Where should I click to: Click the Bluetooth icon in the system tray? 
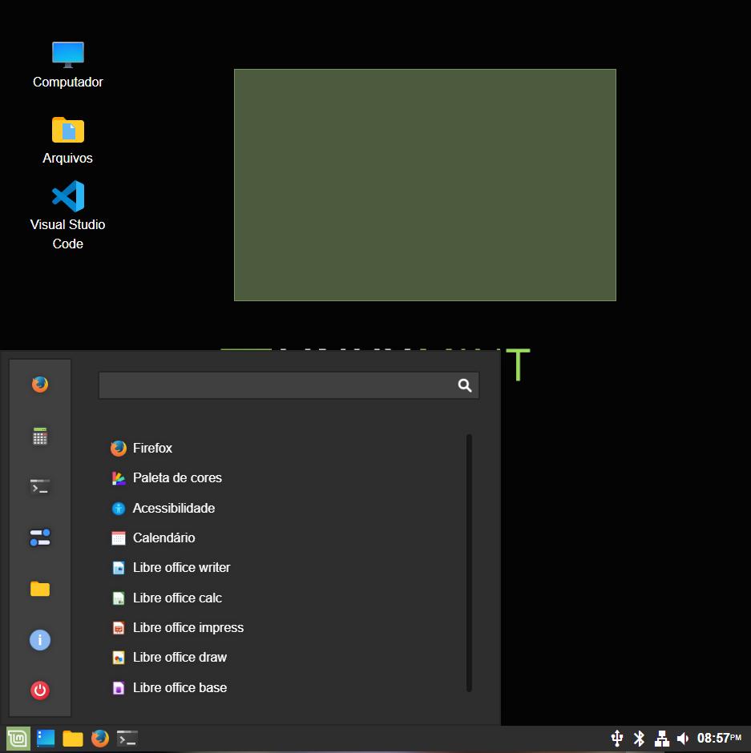639,738
